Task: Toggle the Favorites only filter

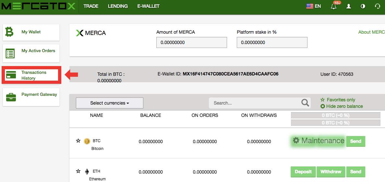Action: click(x=338, y=100)
